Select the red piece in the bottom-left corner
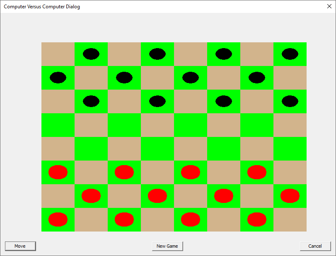The image size is (336, 256). 58,219
